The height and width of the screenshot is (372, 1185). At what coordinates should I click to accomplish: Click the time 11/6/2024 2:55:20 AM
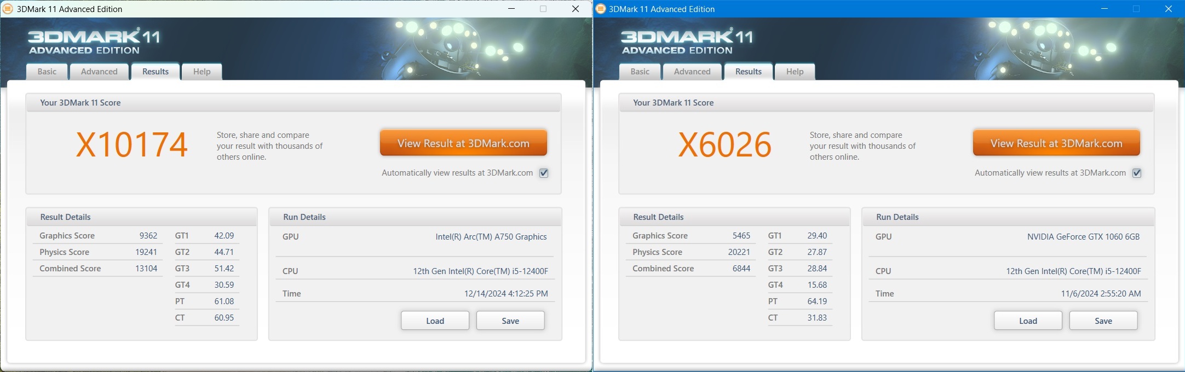point(1101,294)
